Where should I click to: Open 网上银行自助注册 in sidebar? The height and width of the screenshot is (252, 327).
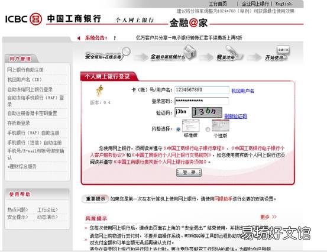point(25,70)
